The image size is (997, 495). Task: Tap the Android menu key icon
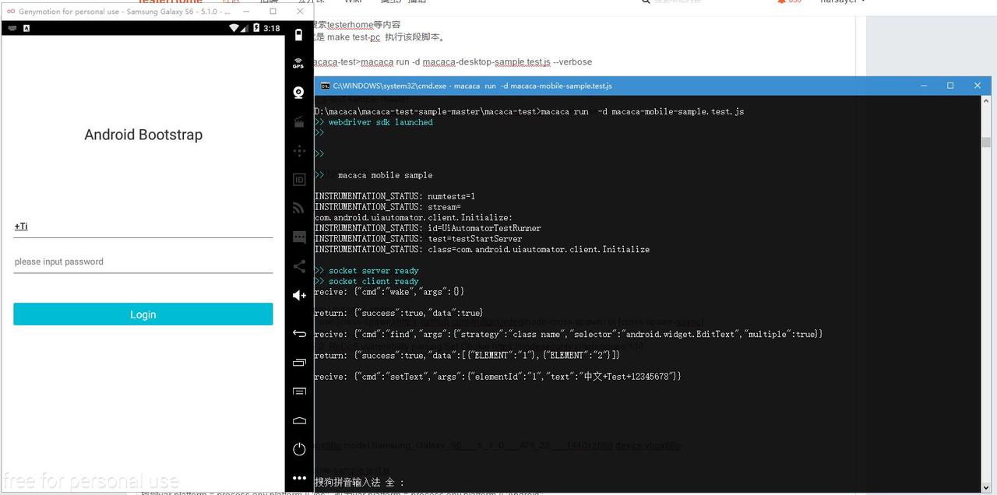299,391
